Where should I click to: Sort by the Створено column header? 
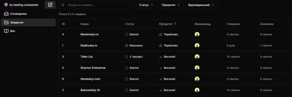(x=233, y=24)
